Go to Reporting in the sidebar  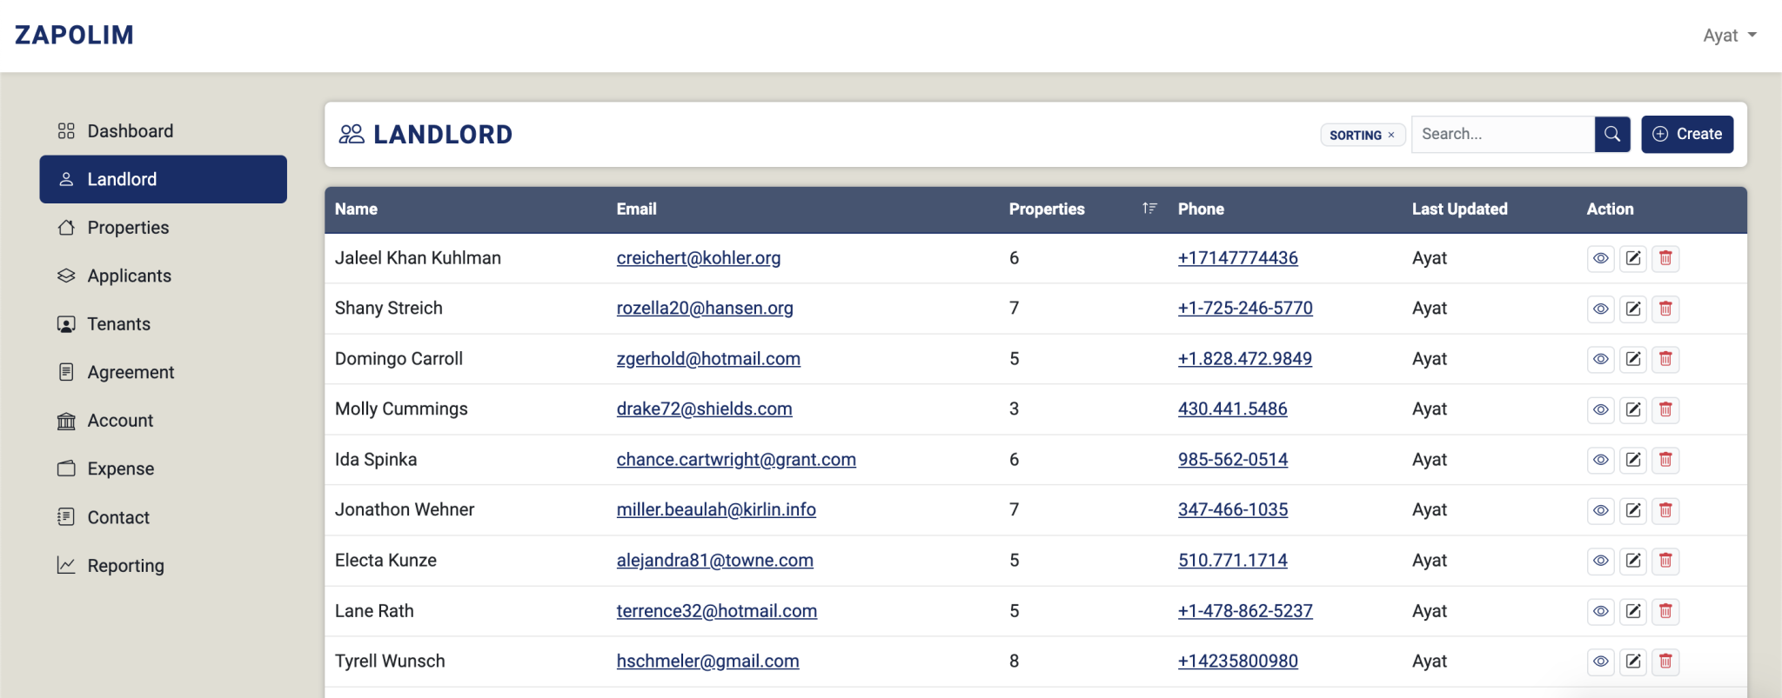[x=125, y=566]
